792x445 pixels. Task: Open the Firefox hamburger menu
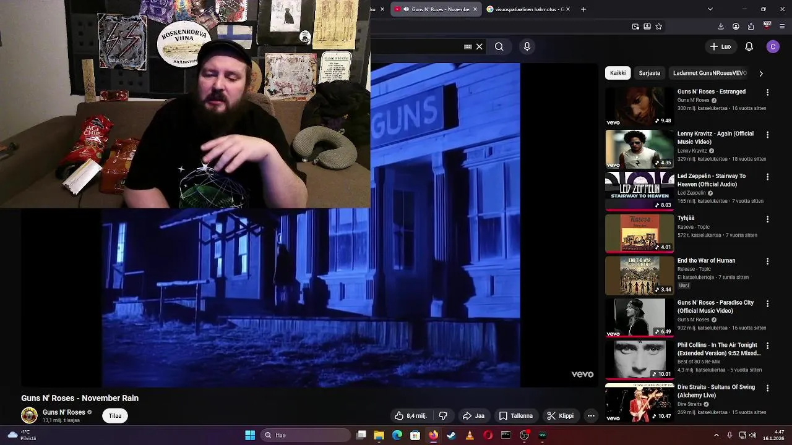tap(782, 27)
